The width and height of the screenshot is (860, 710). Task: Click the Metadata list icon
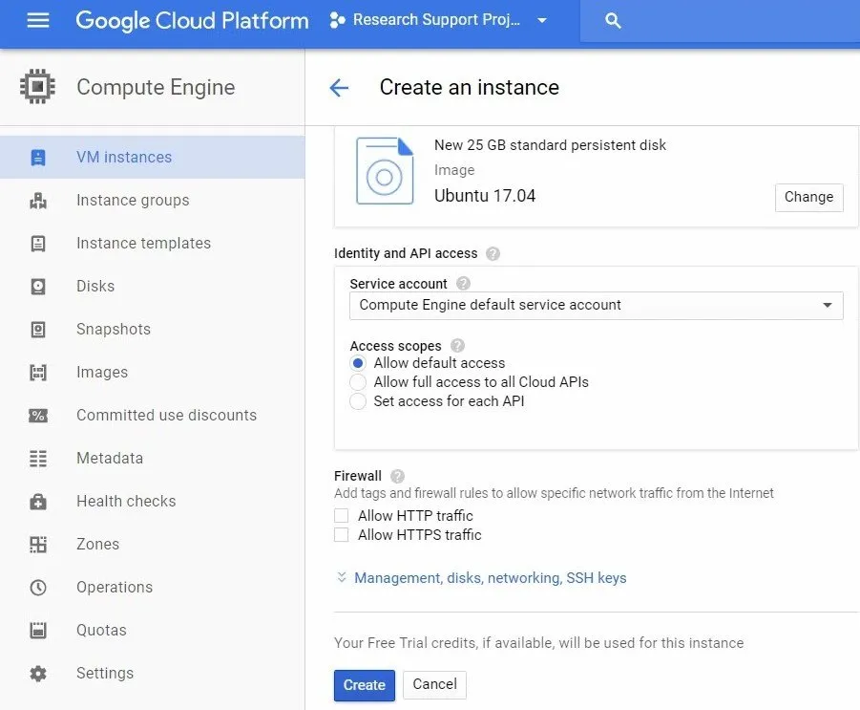38,459
